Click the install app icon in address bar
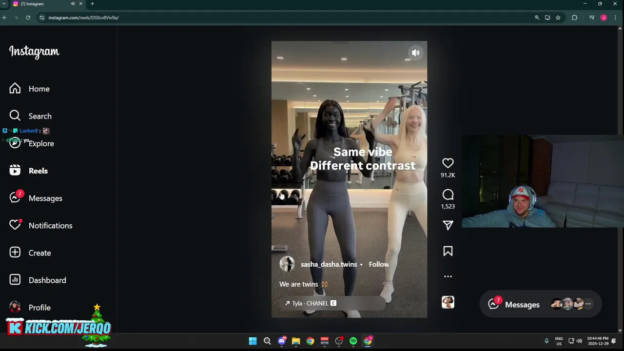This screenshot has width=624, height=351. [x=547, y=18]
